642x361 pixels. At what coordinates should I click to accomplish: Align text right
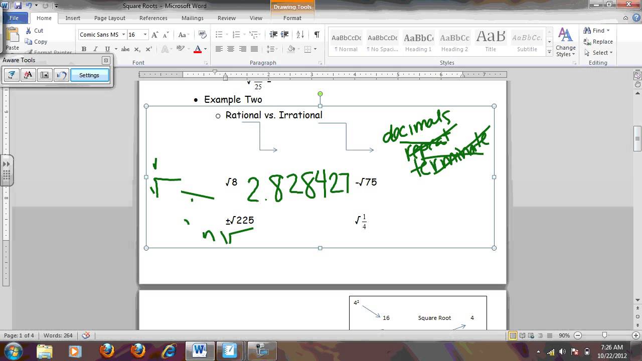[x=243, y=49]
